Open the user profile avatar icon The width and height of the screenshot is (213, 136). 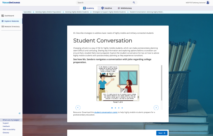coord(208,2)
